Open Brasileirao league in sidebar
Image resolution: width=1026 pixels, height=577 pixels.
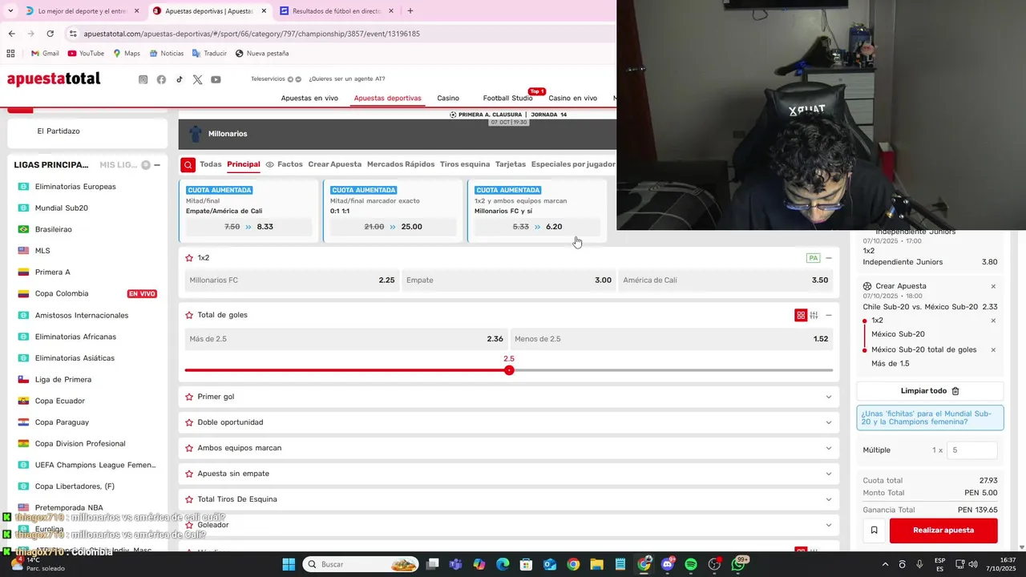coord(53,229)
